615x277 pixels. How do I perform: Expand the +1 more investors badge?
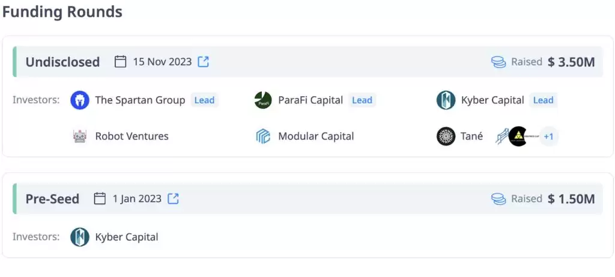[548, 136]
